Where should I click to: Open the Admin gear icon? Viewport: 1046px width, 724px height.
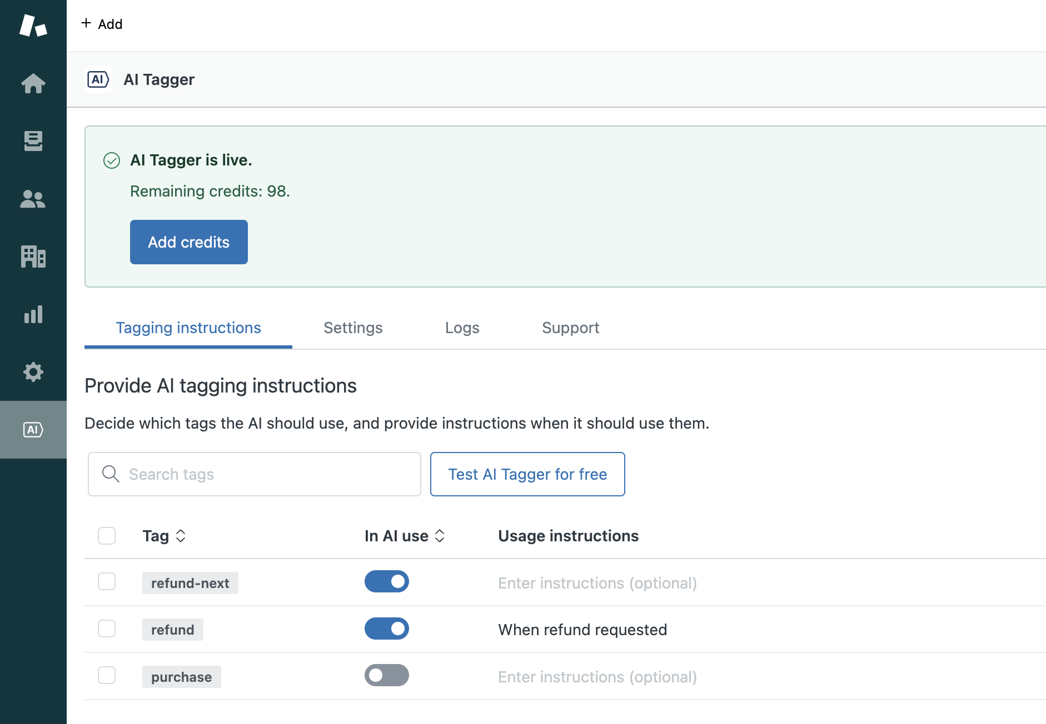tap(33, 372)
